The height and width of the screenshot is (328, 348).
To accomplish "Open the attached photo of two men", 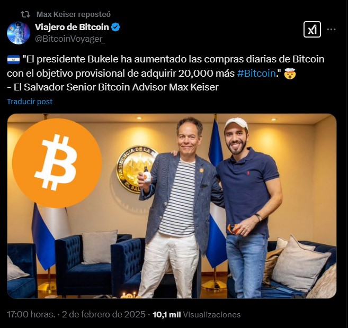I will pyautogui.click(x=172, y=206).
